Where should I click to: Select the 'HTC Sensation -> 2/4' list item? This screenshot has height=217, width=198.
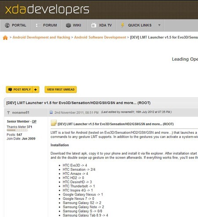[79, 169]
